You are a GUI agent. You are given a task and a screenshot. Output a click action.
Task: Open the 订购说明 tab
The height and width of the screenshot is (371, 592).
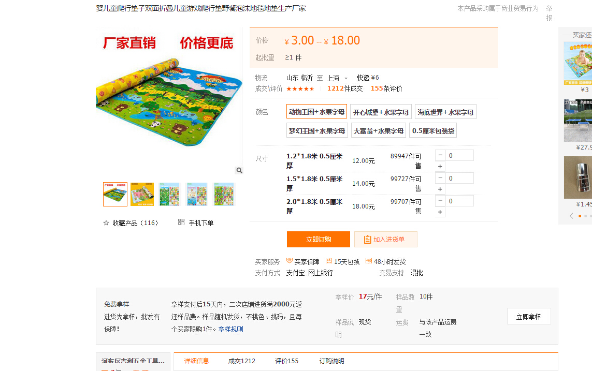331,361
